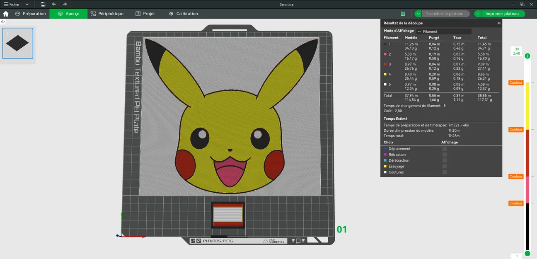Enable the Rétraction display checkbox
This screenshot has height=259, width=537.
click(x=445, y=154)
